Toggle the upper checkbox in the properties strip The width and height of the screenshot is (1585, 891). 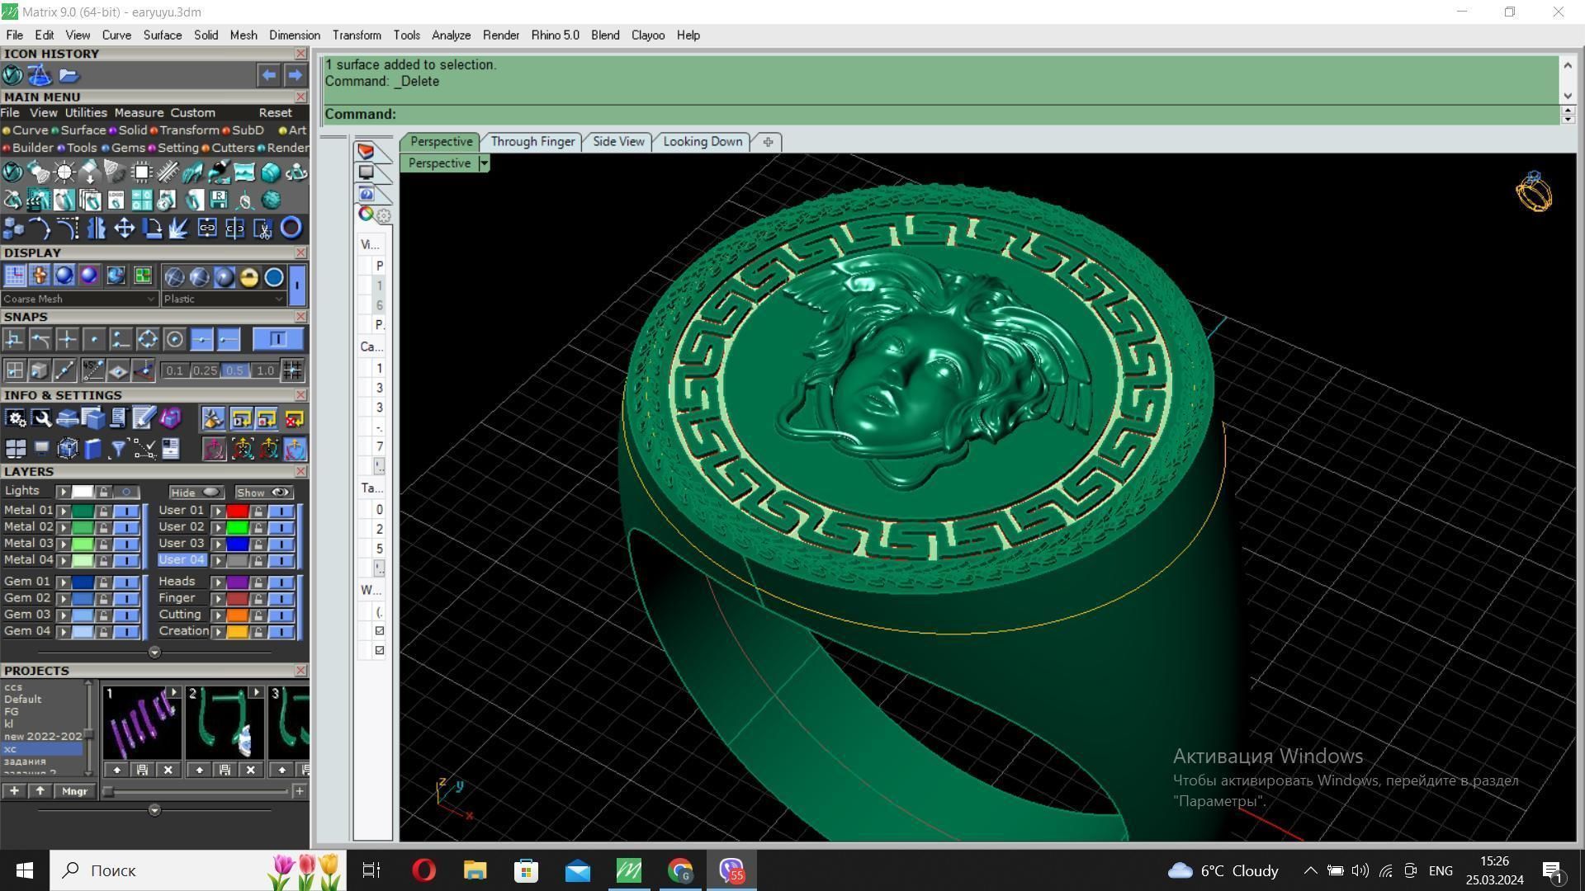click(380, 631)
